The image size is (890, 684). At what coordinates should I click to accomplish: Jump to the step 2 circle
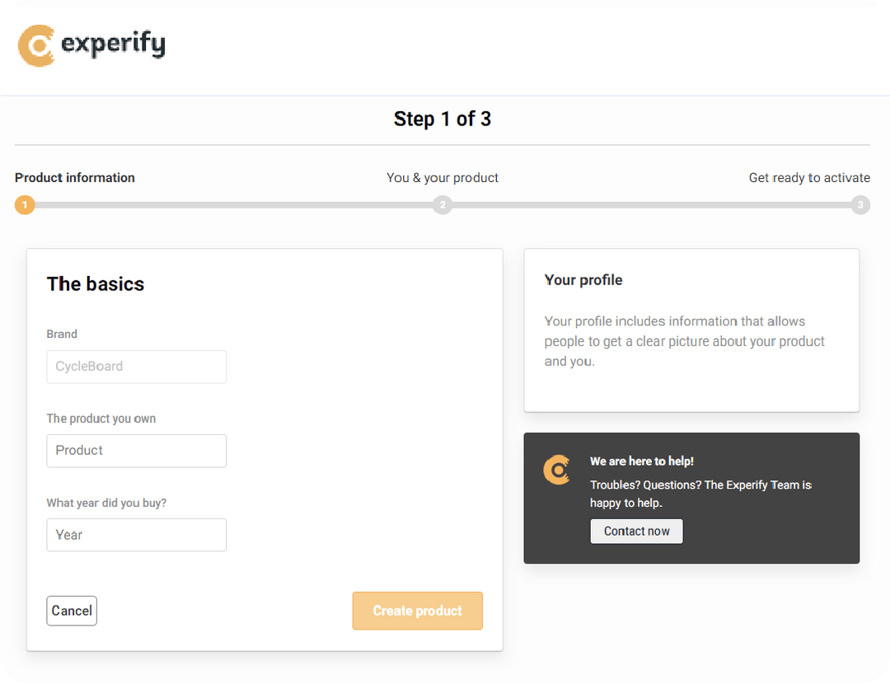click(x=443, y=205)
